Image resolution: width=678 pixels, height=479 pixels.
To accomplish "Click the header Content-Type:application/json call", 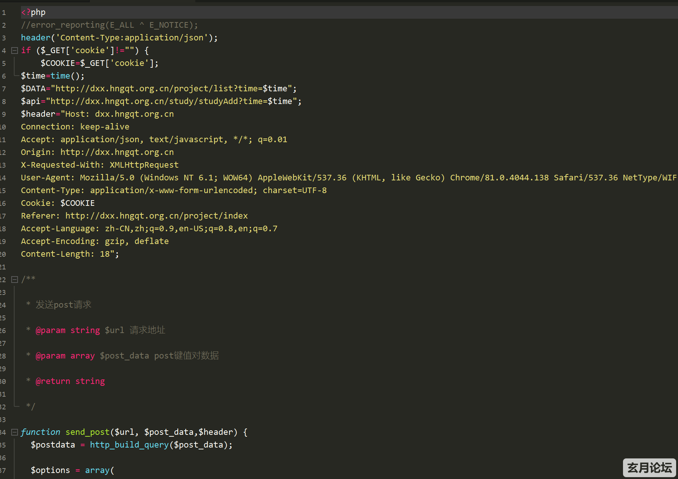I will click(x=119, y=38).
